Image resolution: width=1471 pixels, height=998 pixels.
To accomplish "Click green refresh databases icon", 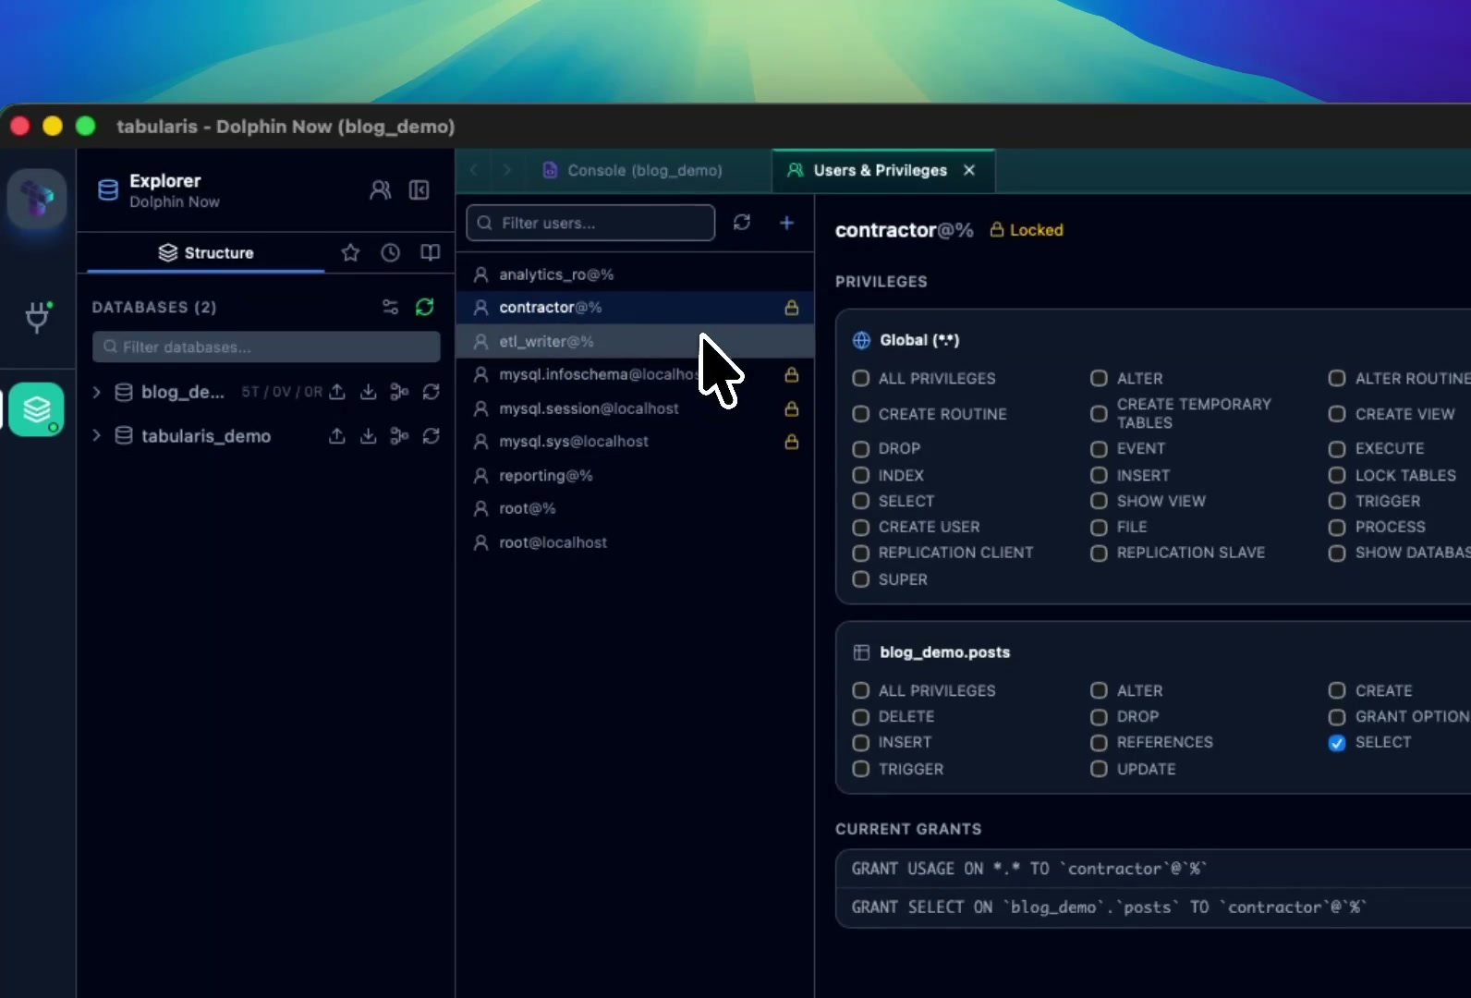I will (425, 307).
